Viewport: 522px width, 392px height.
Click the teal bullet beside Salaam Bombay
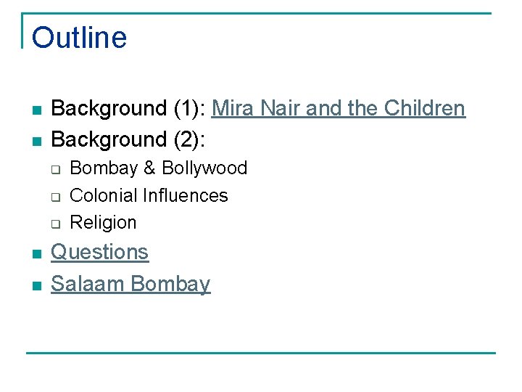pyautogui.click(x=37, y=286)
